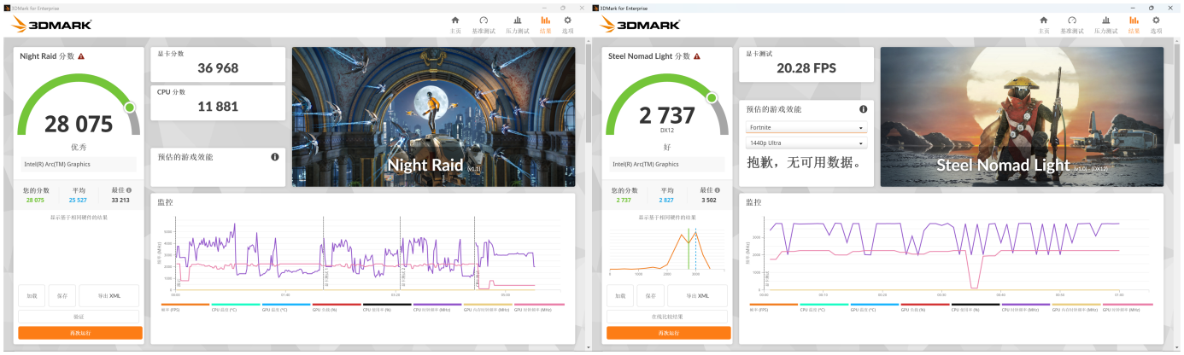
Task: Open 压力测试 stress tests in Steel Nomad Light window
Action: (1106, 24)
